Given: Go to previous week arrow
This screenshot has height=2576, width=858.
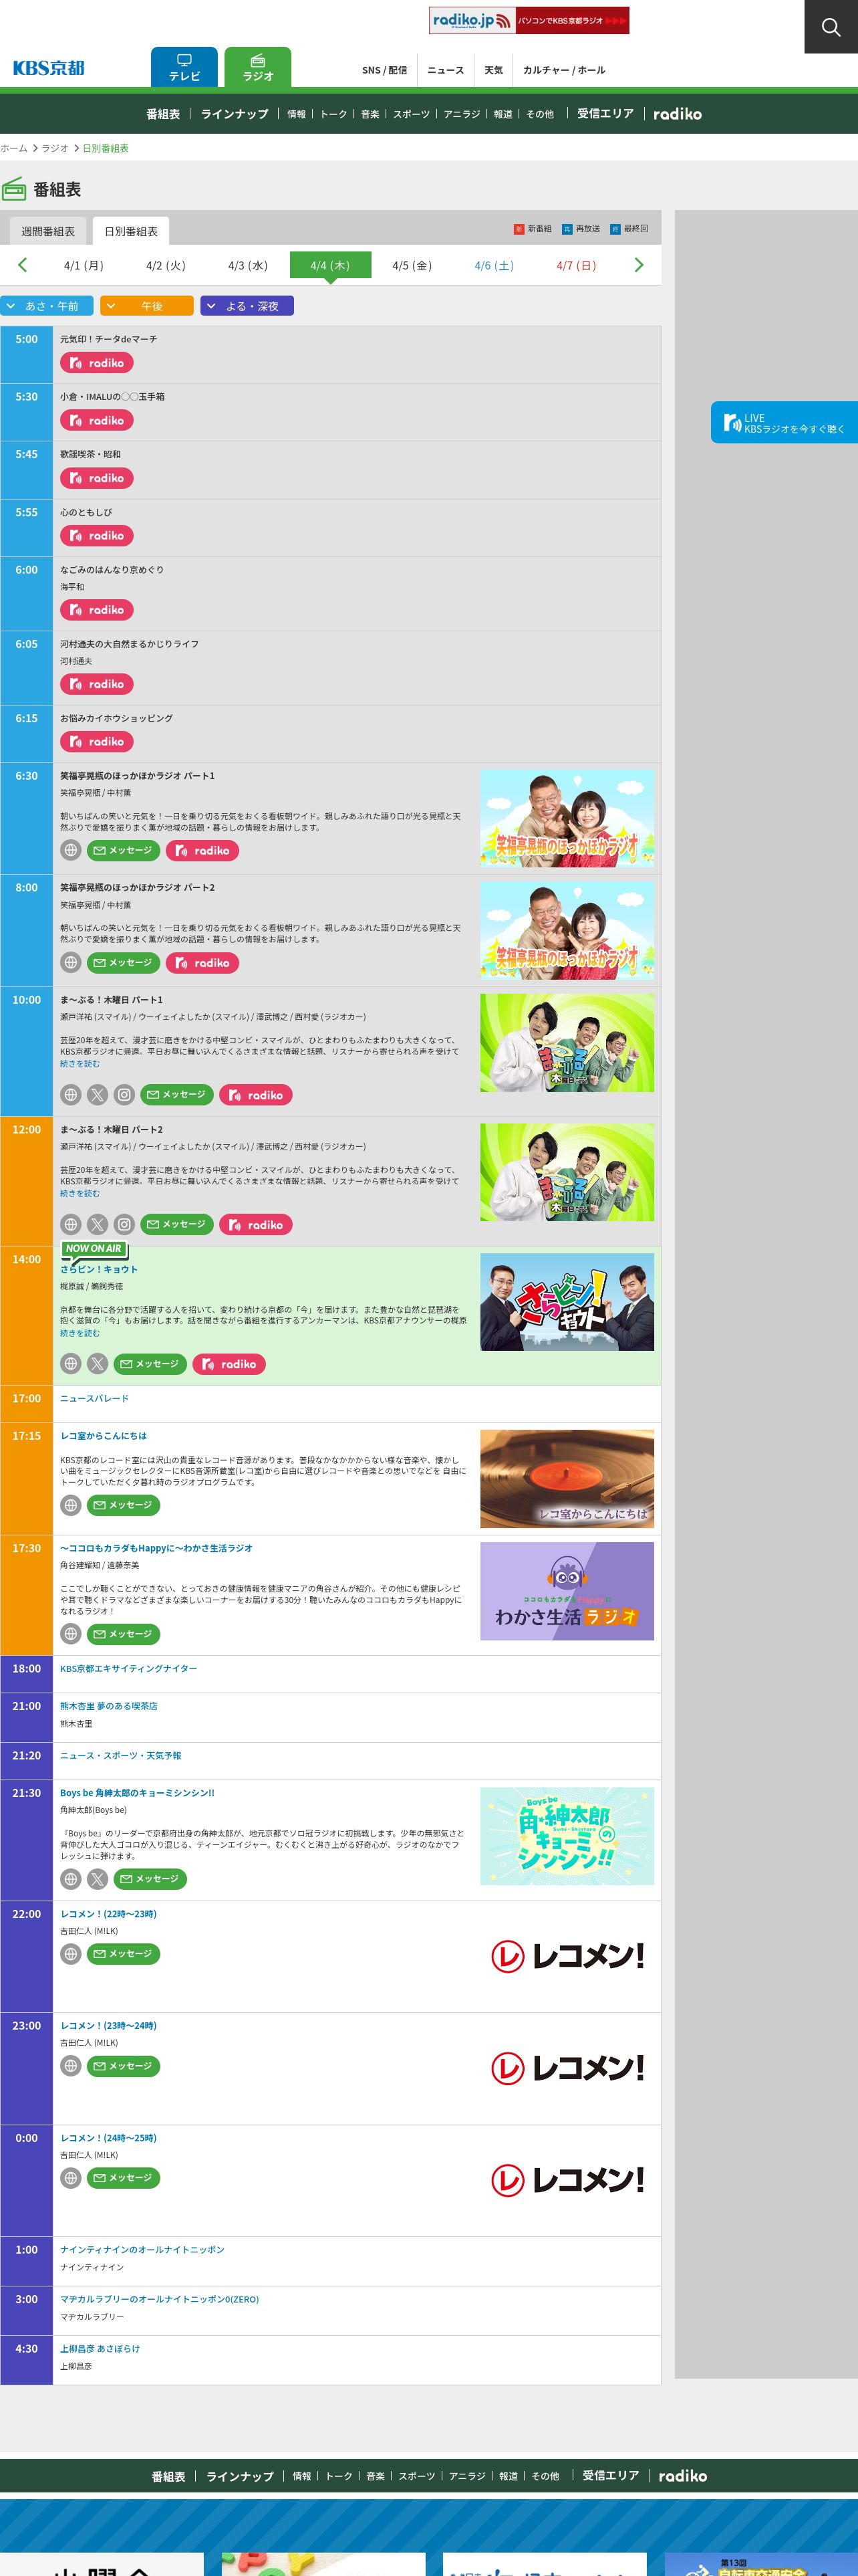Looking at the screenshot, I should 22,265.
